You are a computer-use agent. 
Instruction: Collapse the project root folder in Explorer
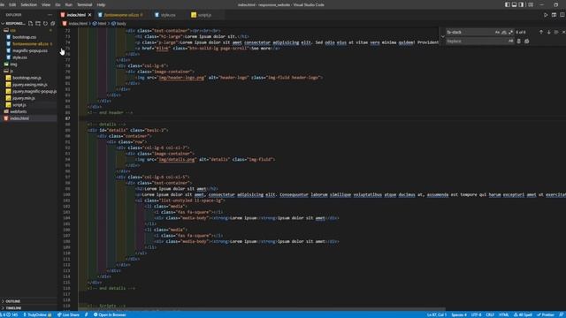coord(13,24)
